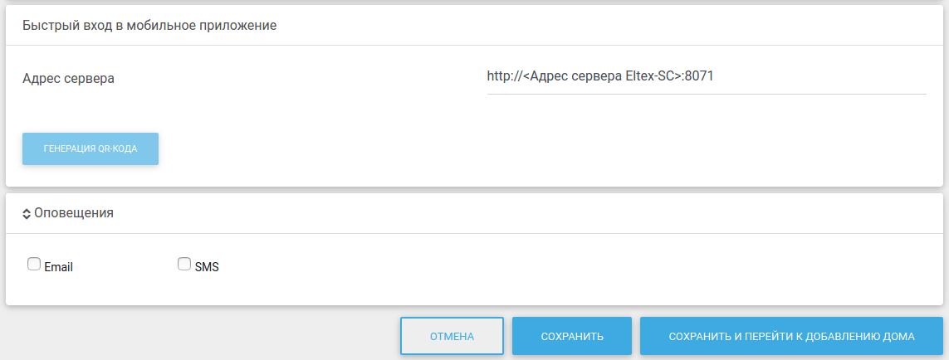Save settings with the СОХРАНИТЬ button

571,337
